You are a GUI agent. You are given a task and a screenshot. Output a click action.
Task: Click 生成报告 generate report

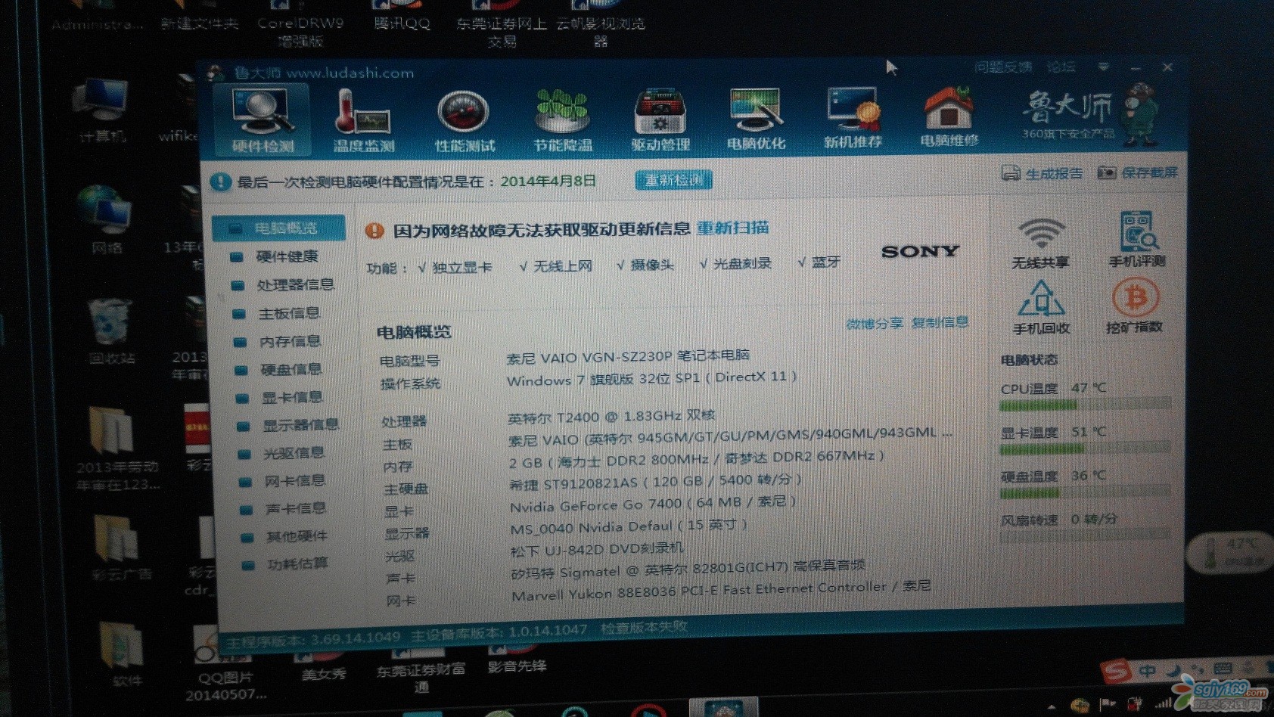pos(1043,173)
